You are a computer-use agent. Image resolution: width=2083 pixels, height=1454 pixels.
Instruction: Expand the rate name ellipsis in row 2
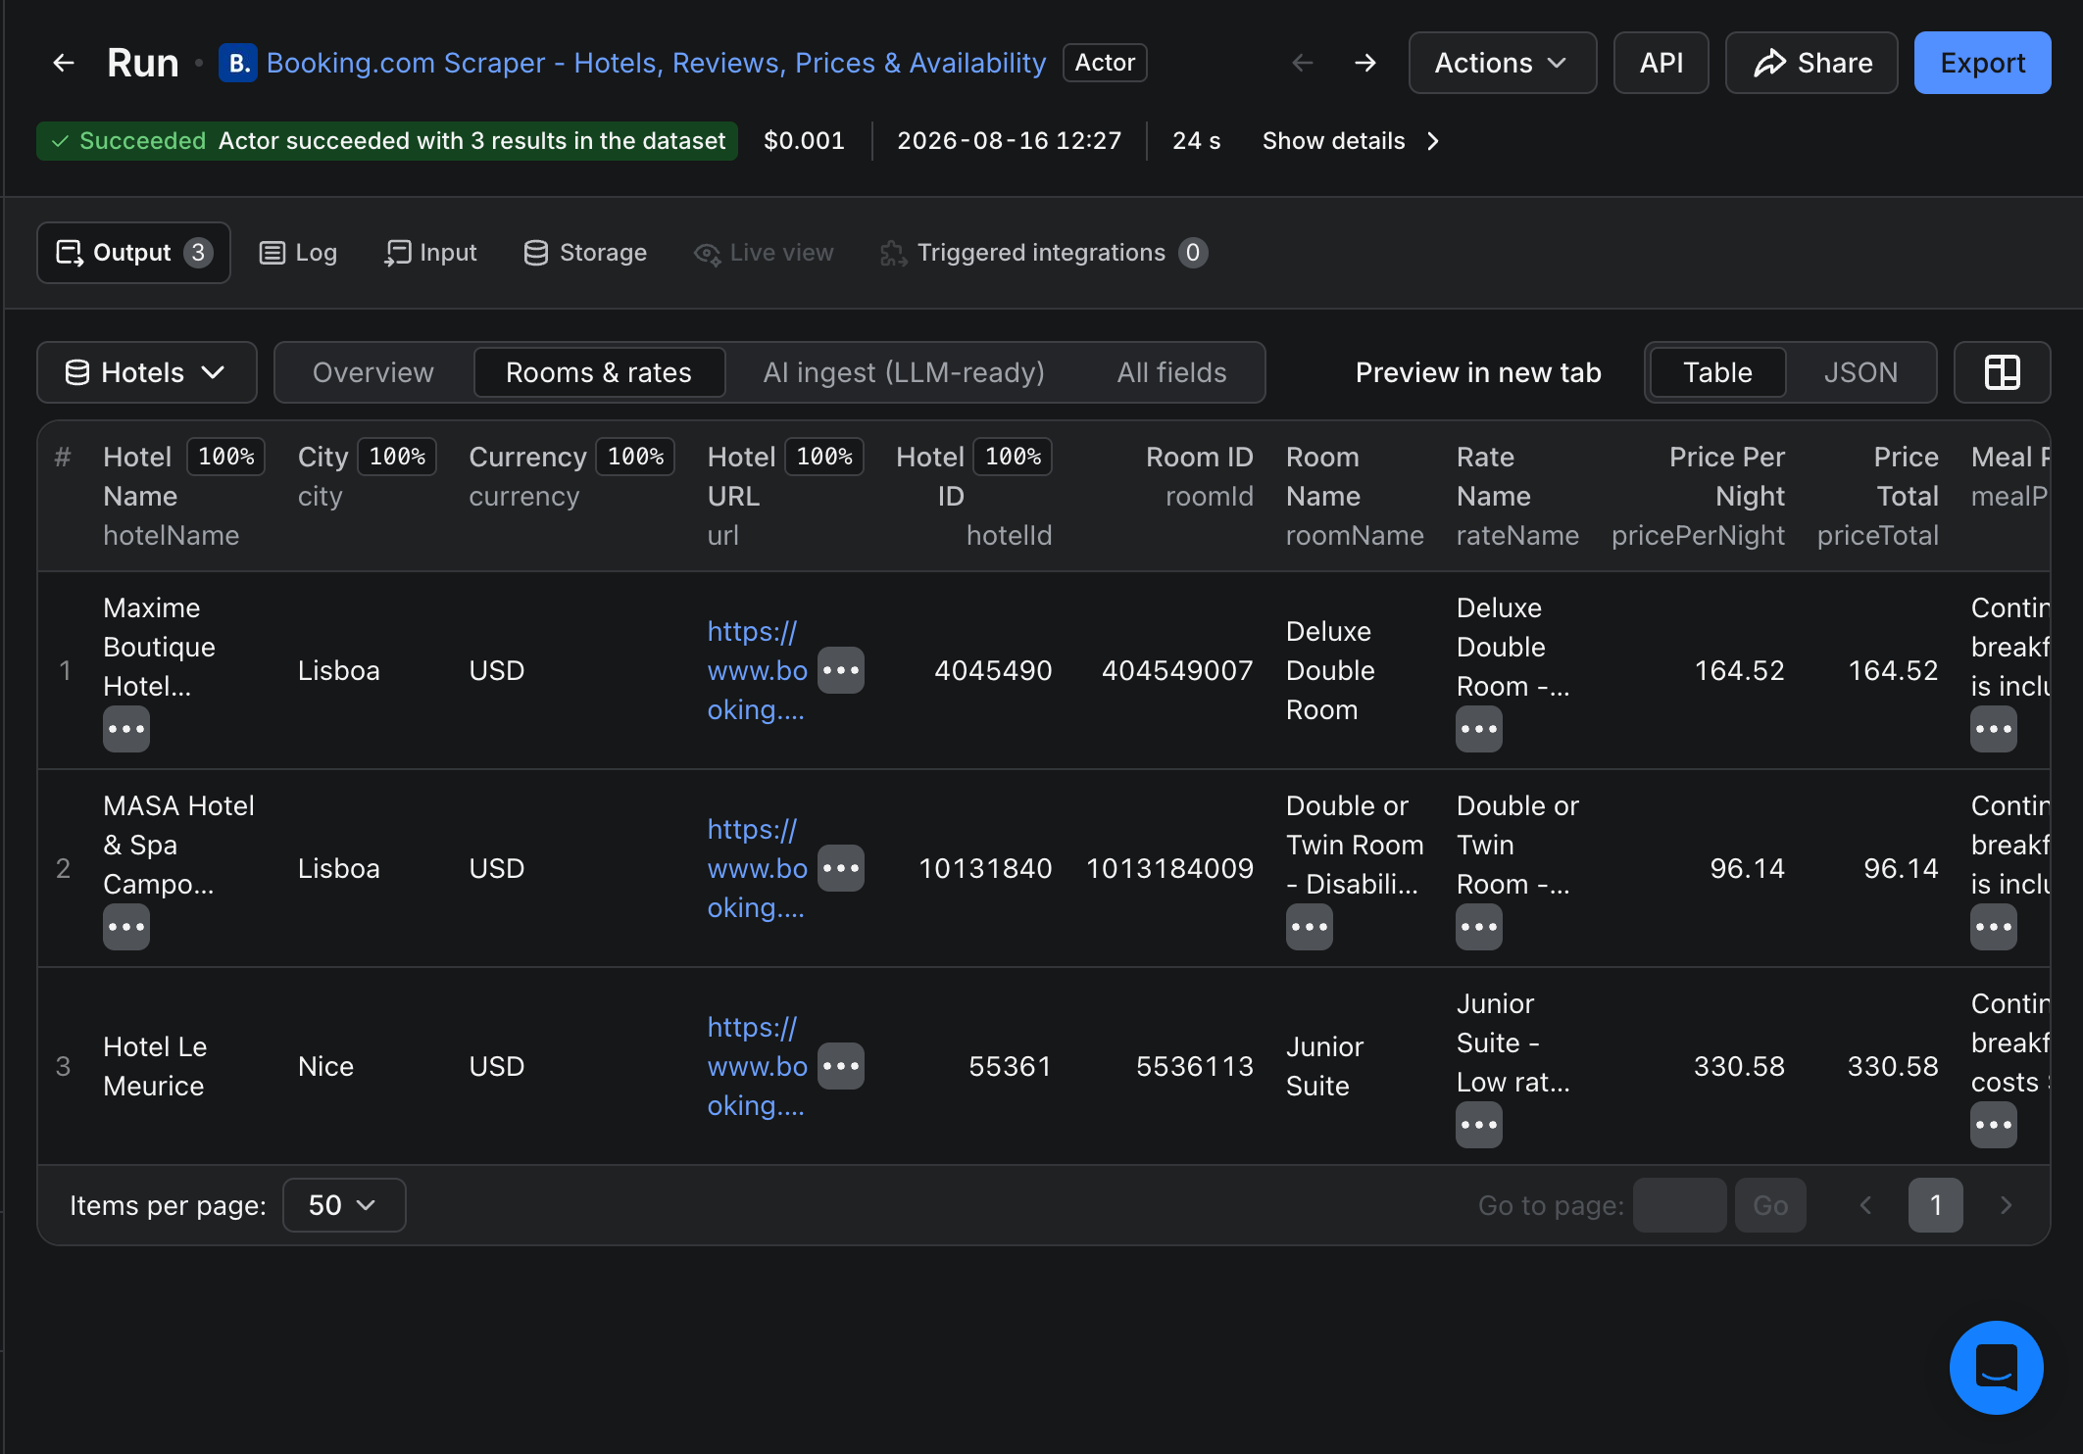tap(1479, 927)
